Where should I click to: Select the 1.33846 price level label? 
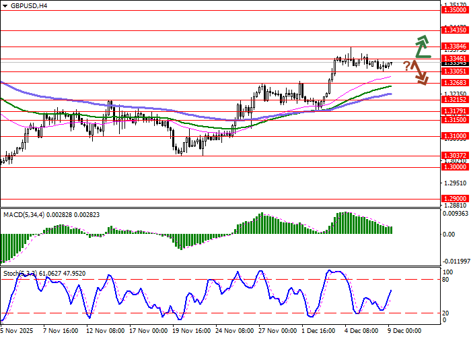(x=455, y=47)
